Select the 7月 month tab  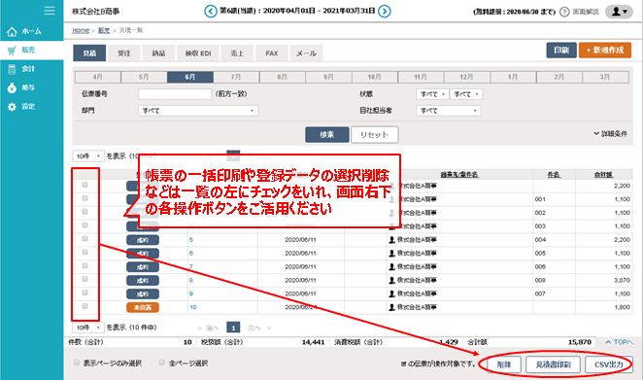tap(236, 77)
